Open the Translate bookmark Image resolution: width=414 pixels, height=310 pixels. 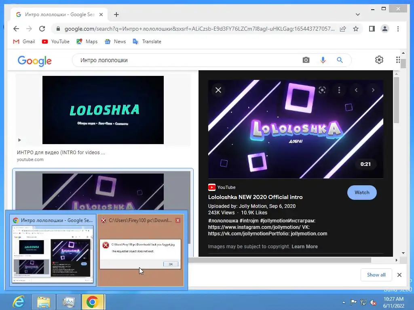[x=147, y=42]
